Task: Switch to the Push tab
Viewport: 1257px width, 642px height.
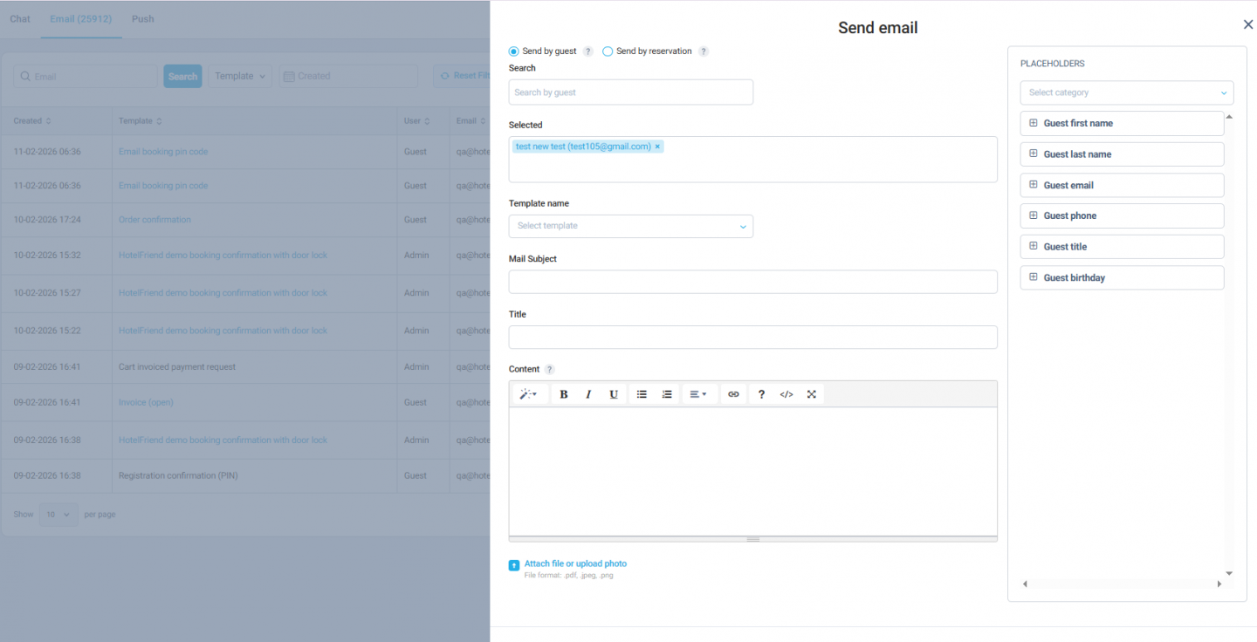Action: (142, 18)
